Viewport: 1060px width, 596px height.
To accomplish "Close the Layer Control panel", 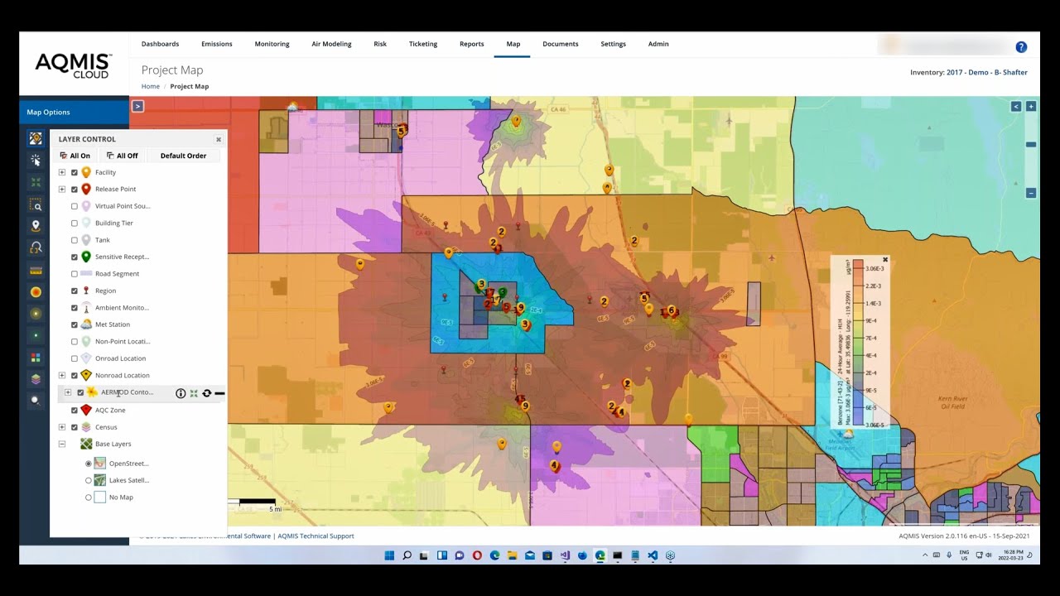I will 219,139.
